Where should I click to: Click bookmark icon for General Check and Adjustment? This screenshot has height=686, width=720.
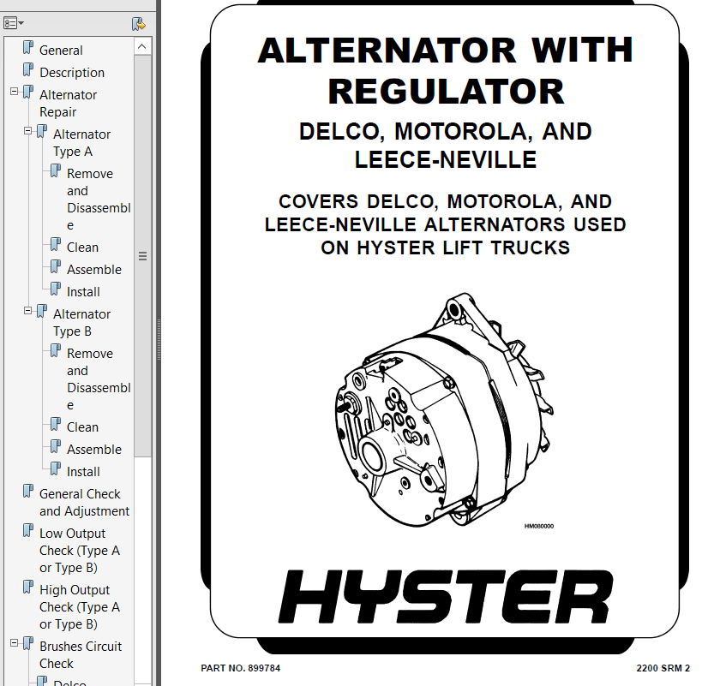pos(28,491)
